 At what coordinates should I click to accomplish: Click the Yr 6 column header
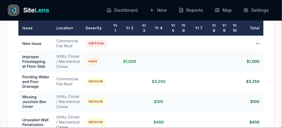click(183, 28)
